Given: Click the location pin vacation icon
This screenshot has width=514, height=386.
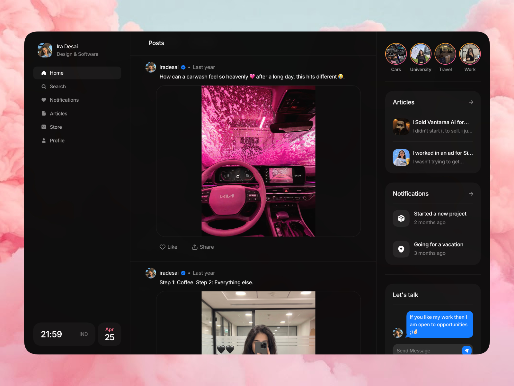Looking at the screenshot, I should pos(401,249).
